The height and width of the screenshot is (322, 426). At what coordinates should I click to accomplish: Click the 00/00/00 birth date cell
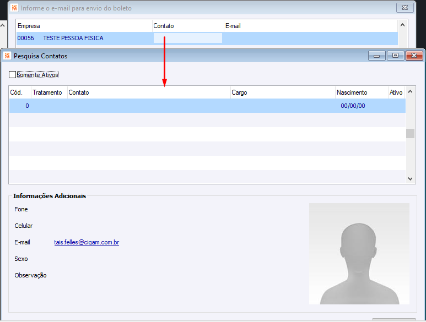pos(353,106)
